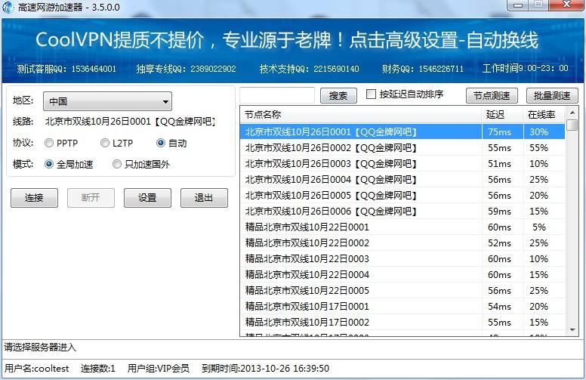This screenshot has width=586, height=380.
Task: Click 55% online rate cell
Action: pyautogui.click(x=539, y=148)
